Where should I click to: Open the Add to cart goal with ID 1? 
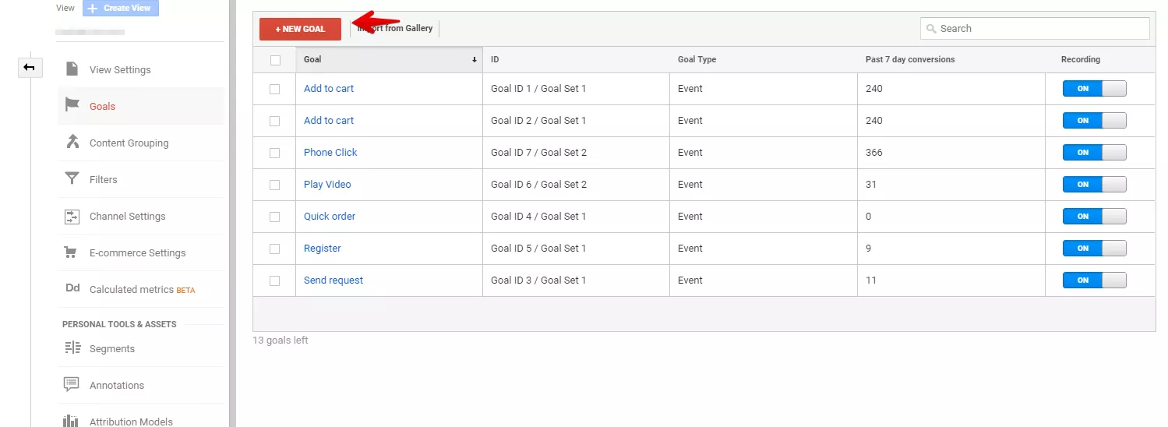coord(329,89)
